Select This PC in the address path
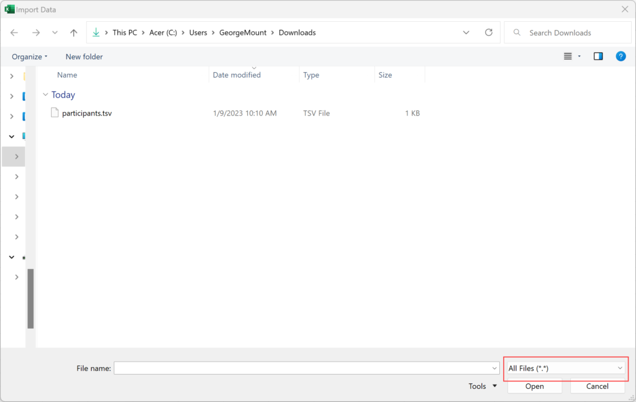The width and height of the screenshot is (636, 402). click(125, 32)
